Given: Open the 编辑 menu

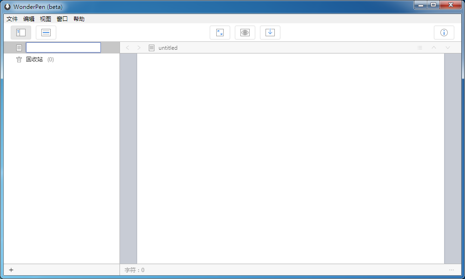Looking at the screenshot, I should 29,19.
